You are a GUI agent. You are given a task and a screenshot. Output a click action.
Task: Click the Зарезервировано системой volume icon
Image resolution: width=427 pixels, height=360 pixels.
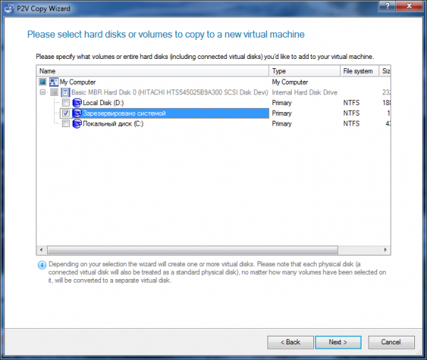click(77, 114)
